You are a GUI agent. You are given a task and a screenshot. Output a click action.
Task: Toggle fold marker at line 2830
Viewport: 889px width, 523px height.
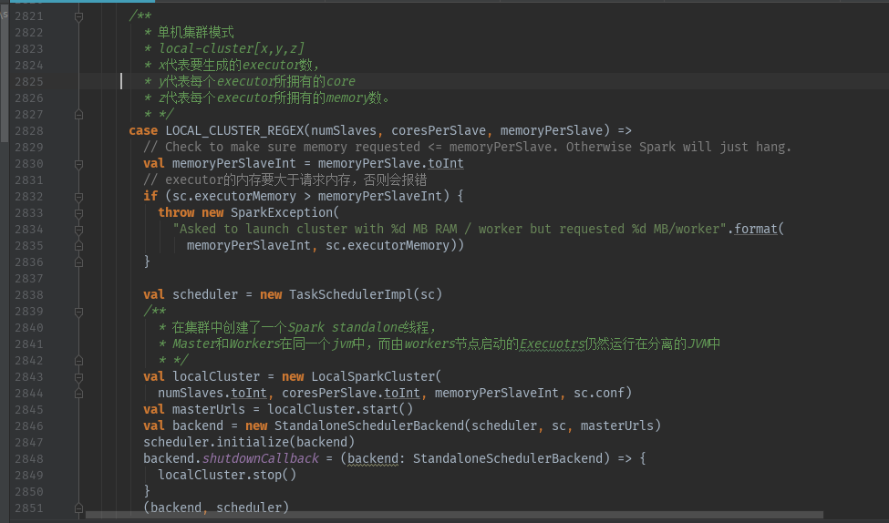pyautogui.click(x=78, y=164)
